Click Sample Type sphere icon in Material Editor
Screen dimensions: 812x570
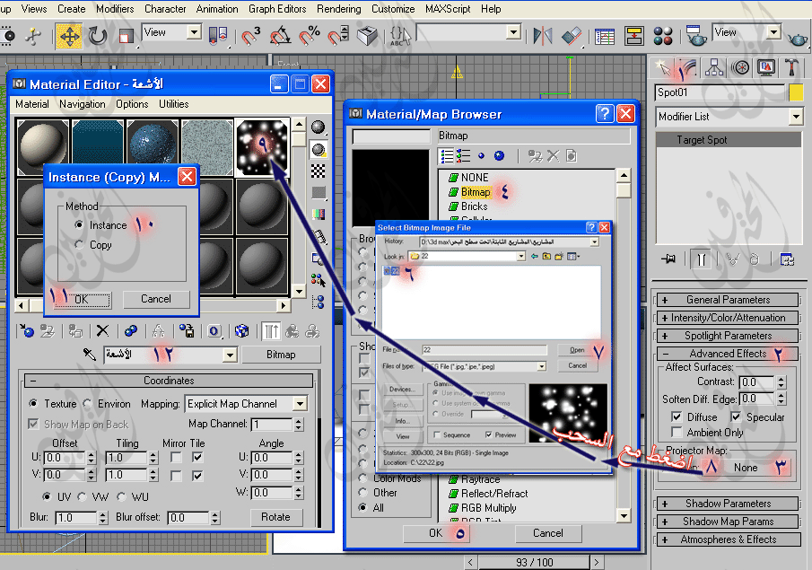click(318, 127)
